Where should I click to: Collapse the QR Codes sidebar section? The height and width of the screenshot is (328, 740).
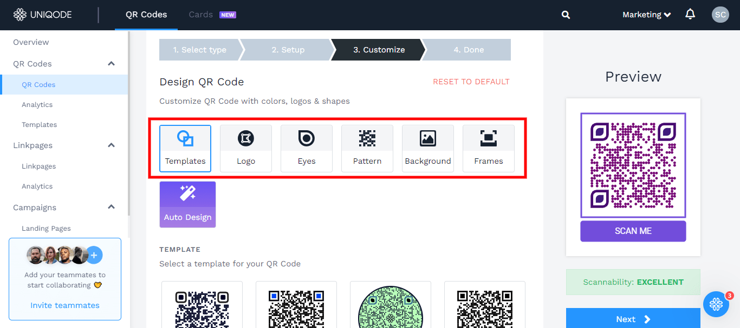pyautogui.click(x=111, y=64)
